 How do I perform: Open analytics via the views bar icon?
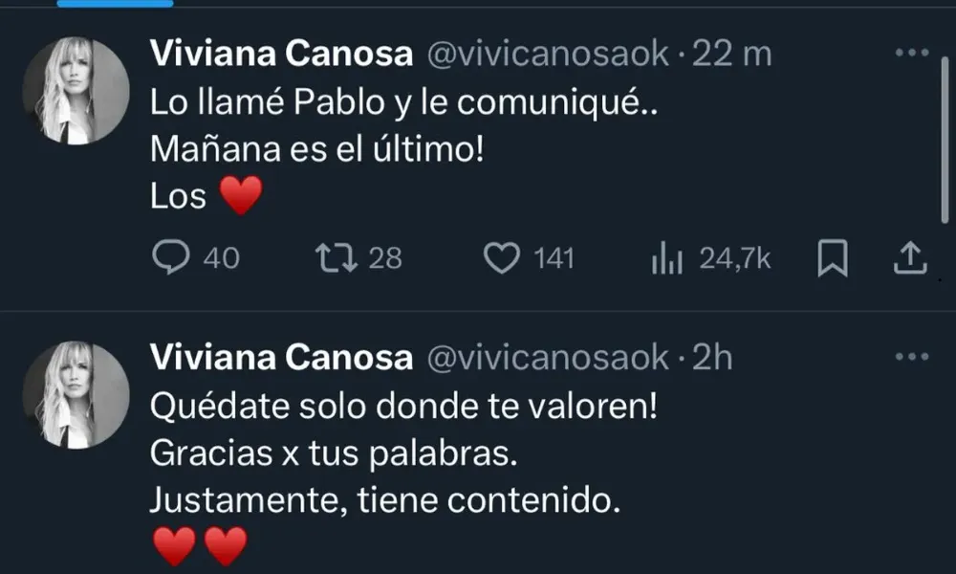(x=666, y=255)
